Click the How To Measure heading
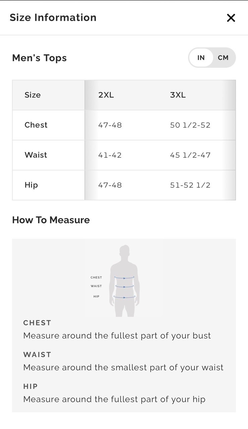 [51, 220]
